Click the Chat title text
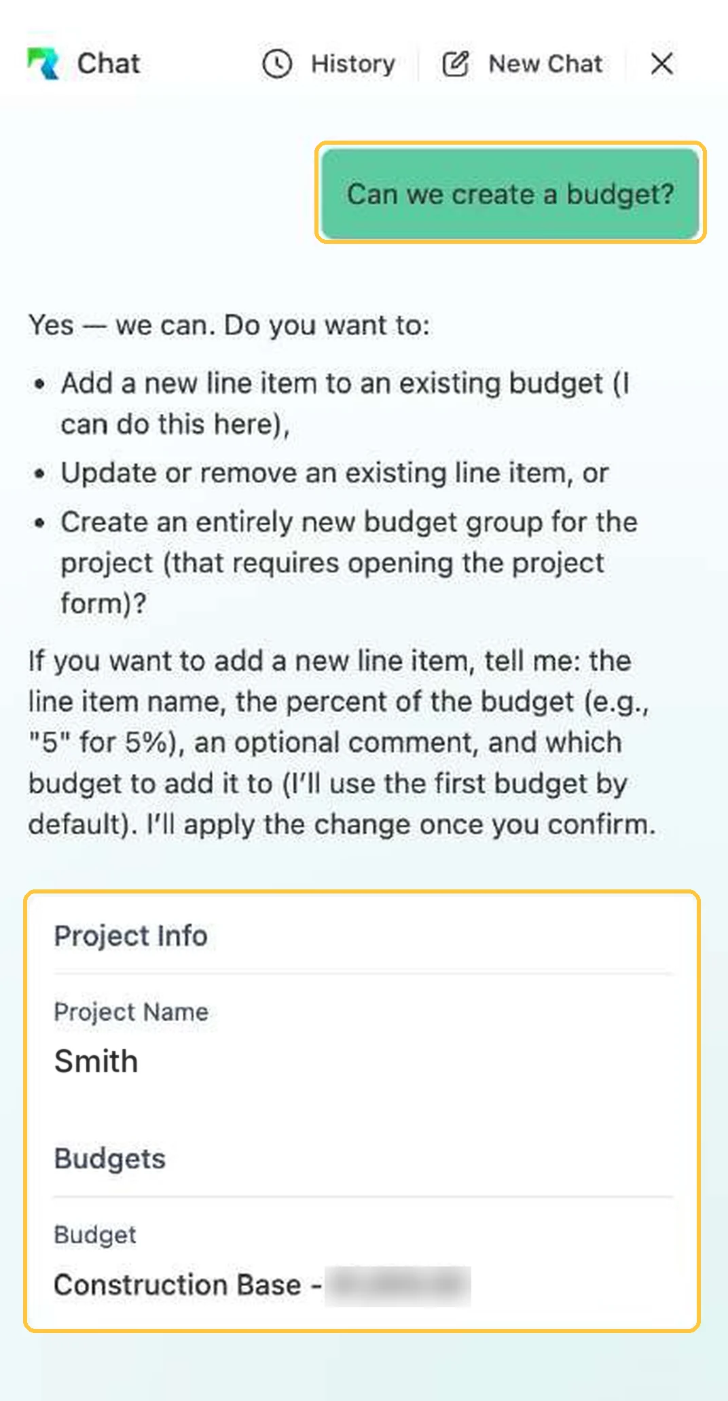 [109, 64]
